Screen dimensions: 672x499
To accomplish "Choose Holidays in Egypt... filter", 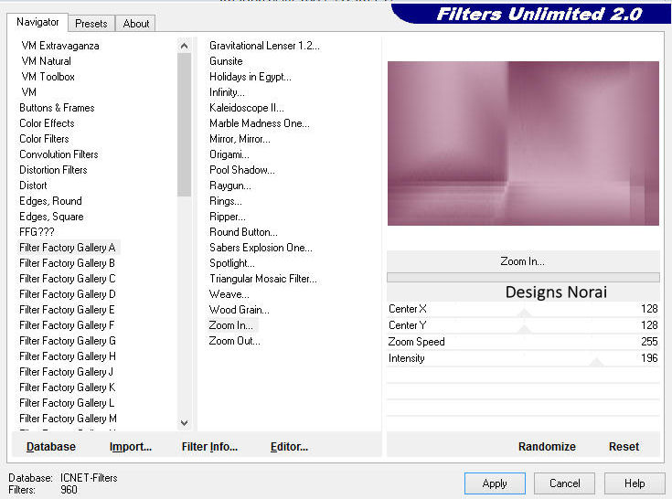I will [x=251, y=77].
